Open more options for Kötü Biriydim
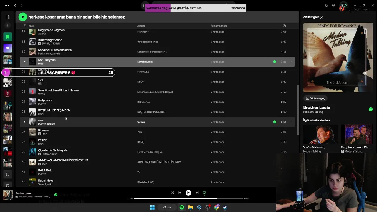 pos(290,62)
